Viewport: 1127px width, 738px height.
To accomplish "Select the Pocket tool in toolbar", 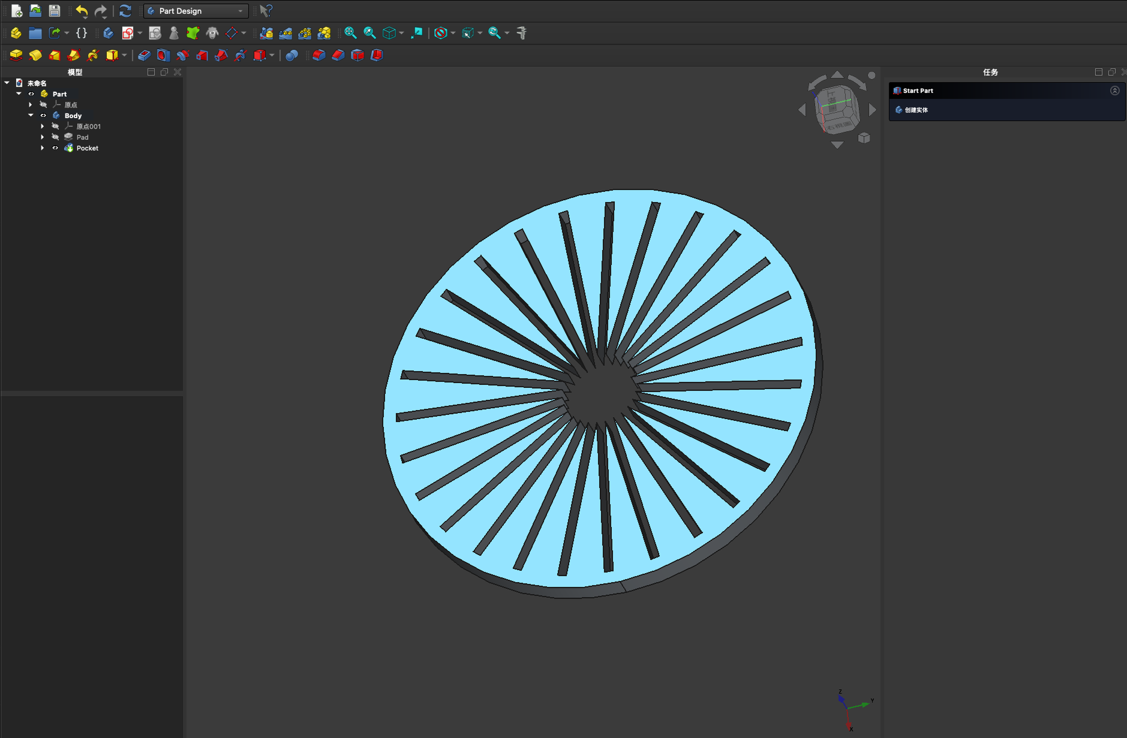I will [x=144, y=55].
